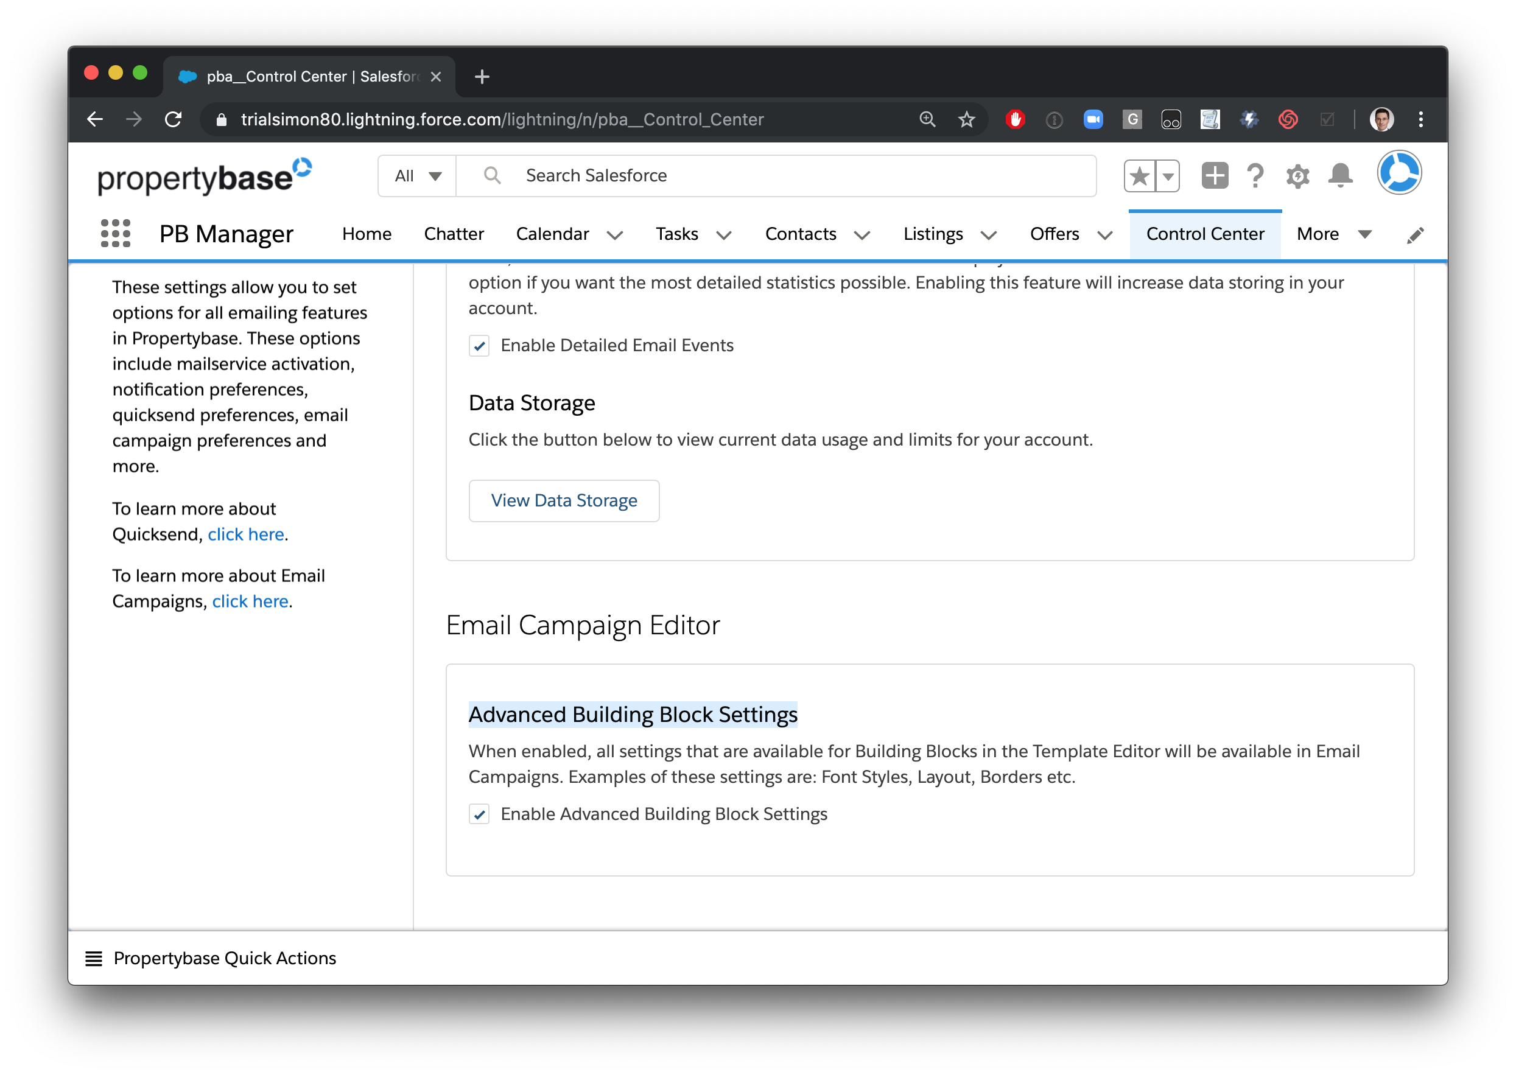
Task: Create a record with the global plus icon
Action: pyautogui.click(x=1214, y=175)
